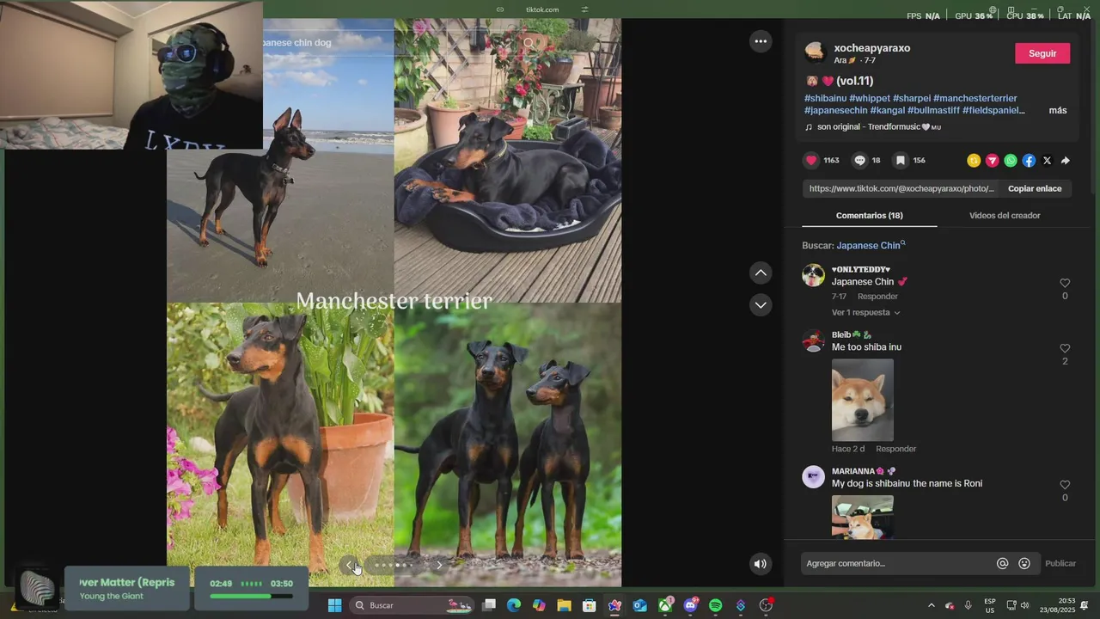Image resolution: width=1100 pixels, height=619 pixels.
Task: Click the yellow repost icon
Action: 974,161
